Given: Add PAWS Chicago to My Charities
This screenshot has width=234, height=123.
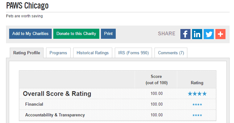Looking at the screenshot, I should (x=30, y=34).
